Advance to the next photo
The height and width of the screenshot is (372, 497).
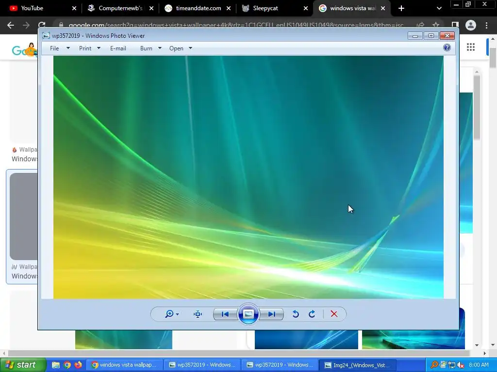[271, 314]
